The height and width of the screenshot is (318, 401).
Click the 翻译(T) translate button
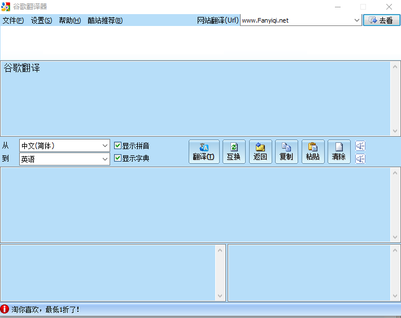pos(204,151)
